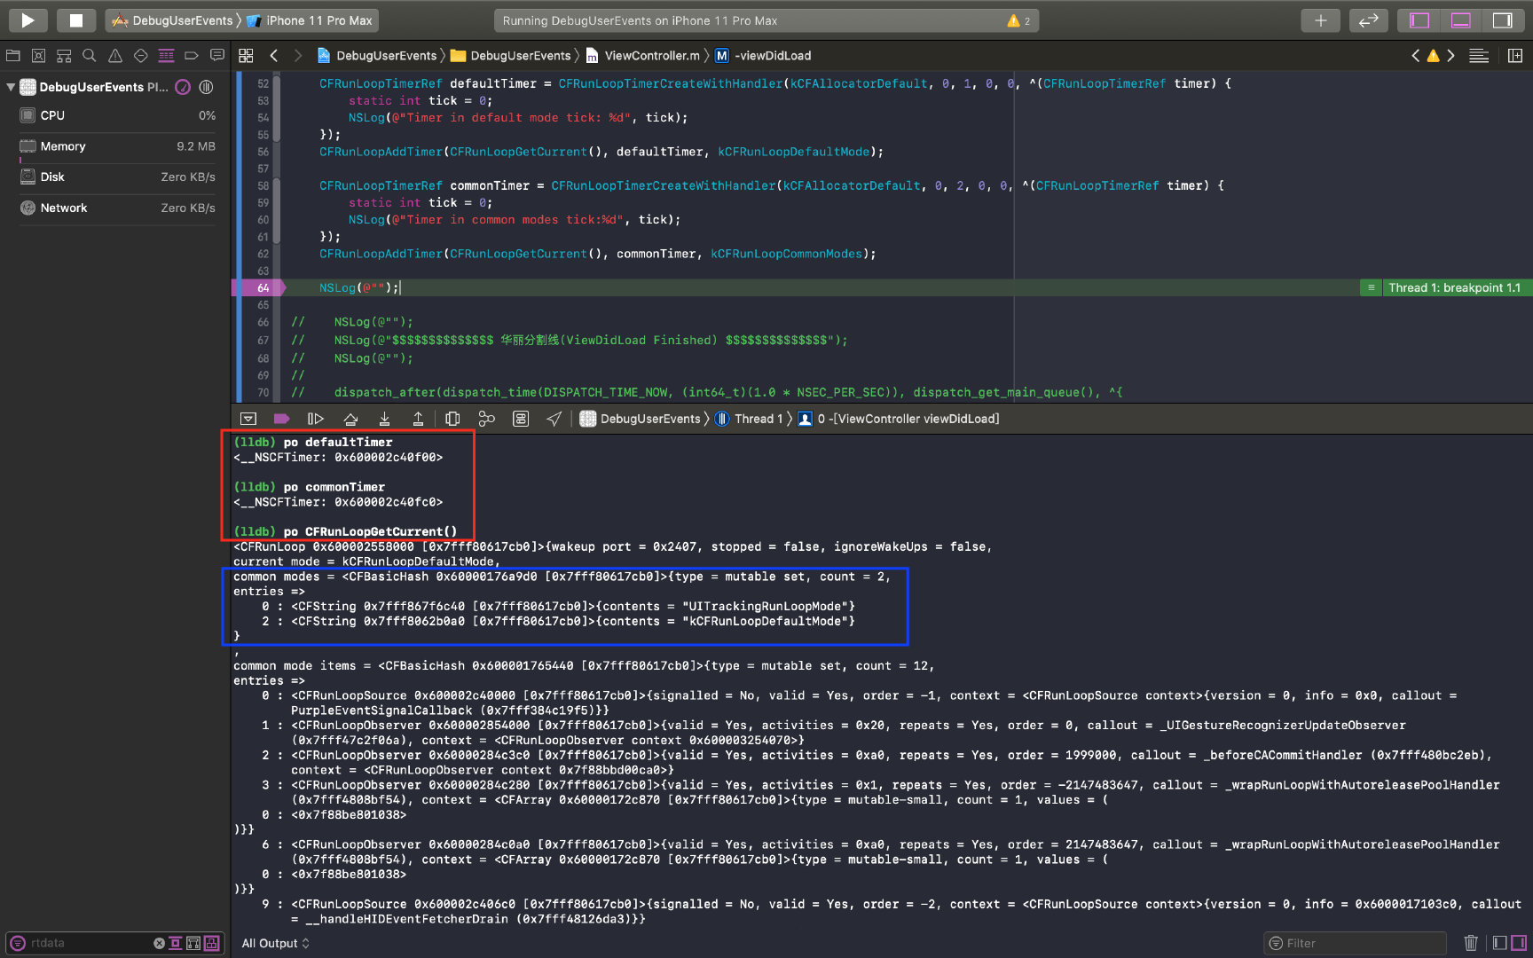The height and width of the screenshot is (958, 1533).
Task: Show the Source Control navigator
Action: (38, 55)
